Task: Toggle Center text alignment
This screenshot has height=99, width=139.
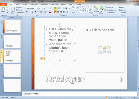Action: click(x=58, y=12)
